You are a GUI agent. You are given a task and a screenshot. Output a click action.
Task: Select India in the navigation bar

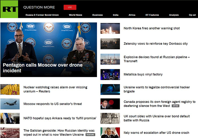point(115,15)
